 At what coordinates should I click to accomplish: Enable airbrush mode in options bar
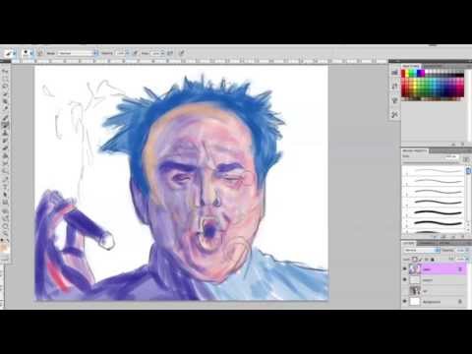(170, 53)
